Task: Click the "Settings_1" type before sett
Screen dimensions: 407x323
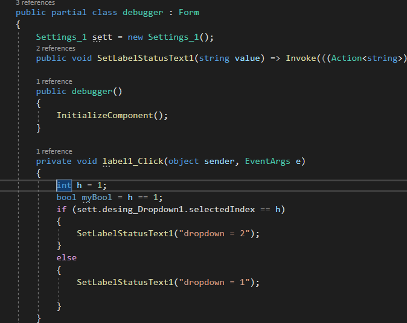Action: [x=61, y=37]
